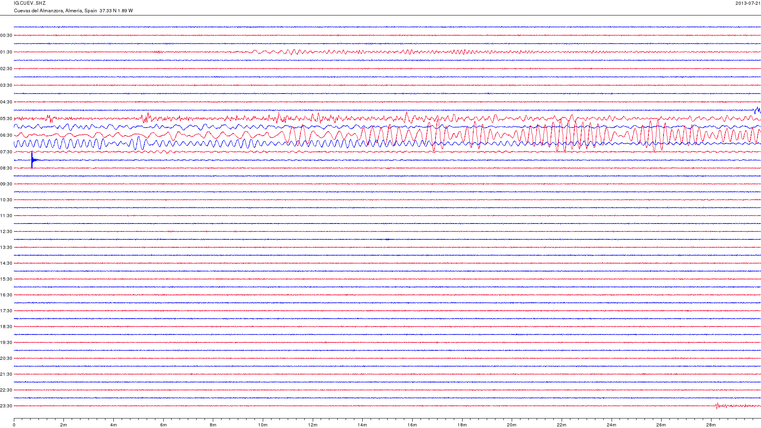761x428 pixels.
Task: Click the 28m axis tick label
Action: [x=711, y=425]
